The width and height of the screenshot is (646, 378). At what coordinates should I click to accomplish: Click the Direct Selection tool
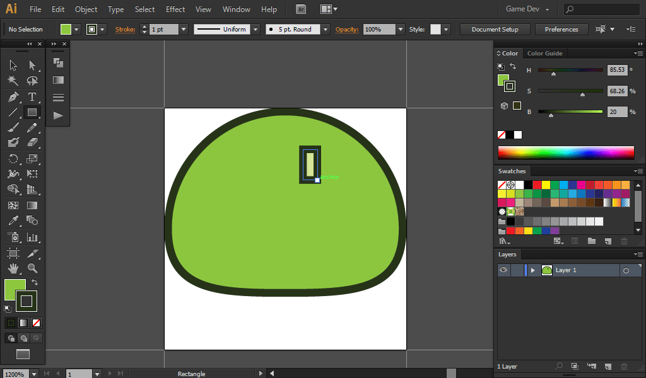32,66
